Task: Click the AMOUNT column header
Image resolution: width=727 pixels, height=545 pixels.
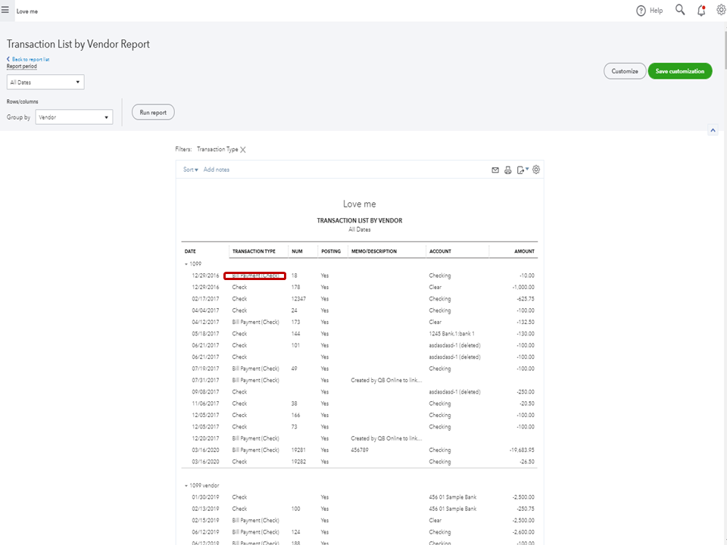Action: [x=524, y=251]
